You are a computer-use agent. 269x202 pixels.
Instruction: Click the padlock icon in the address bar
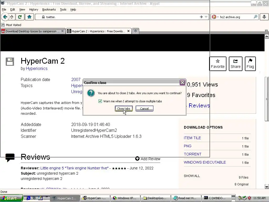tap(43, 17)
